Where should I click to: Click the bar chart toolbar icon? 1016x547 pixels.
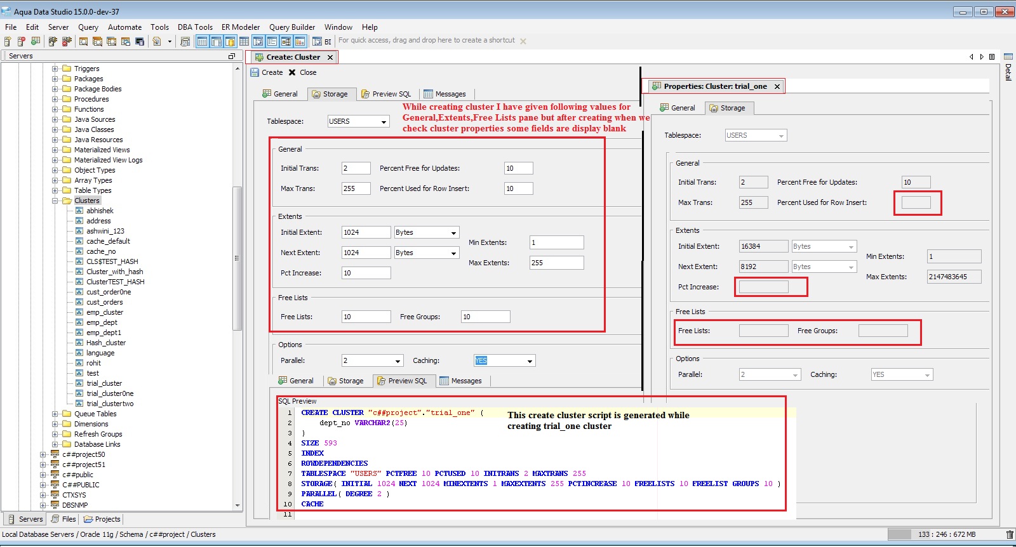click(x=300, y=41)
